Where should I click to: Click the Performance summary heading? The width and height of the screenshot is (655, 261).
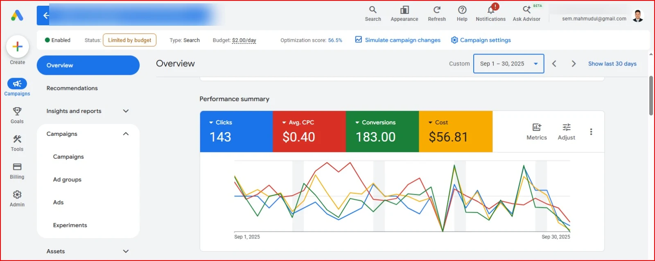(234, 99)
